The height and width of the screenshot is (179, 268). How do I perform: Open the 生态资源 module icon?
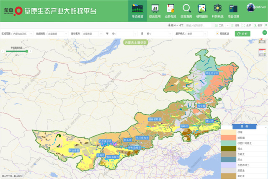[137, 8]
